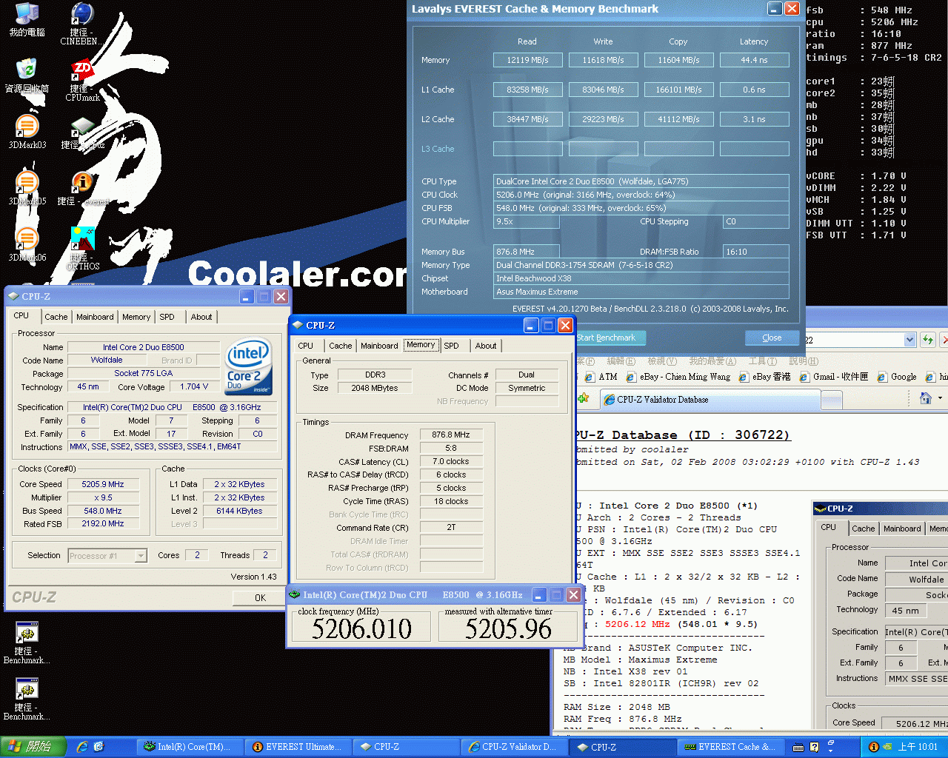This screenshot has height=758, width=948.
Task: Click the Core Speed value 5205.9 MHz
Action: pos(103,484)
